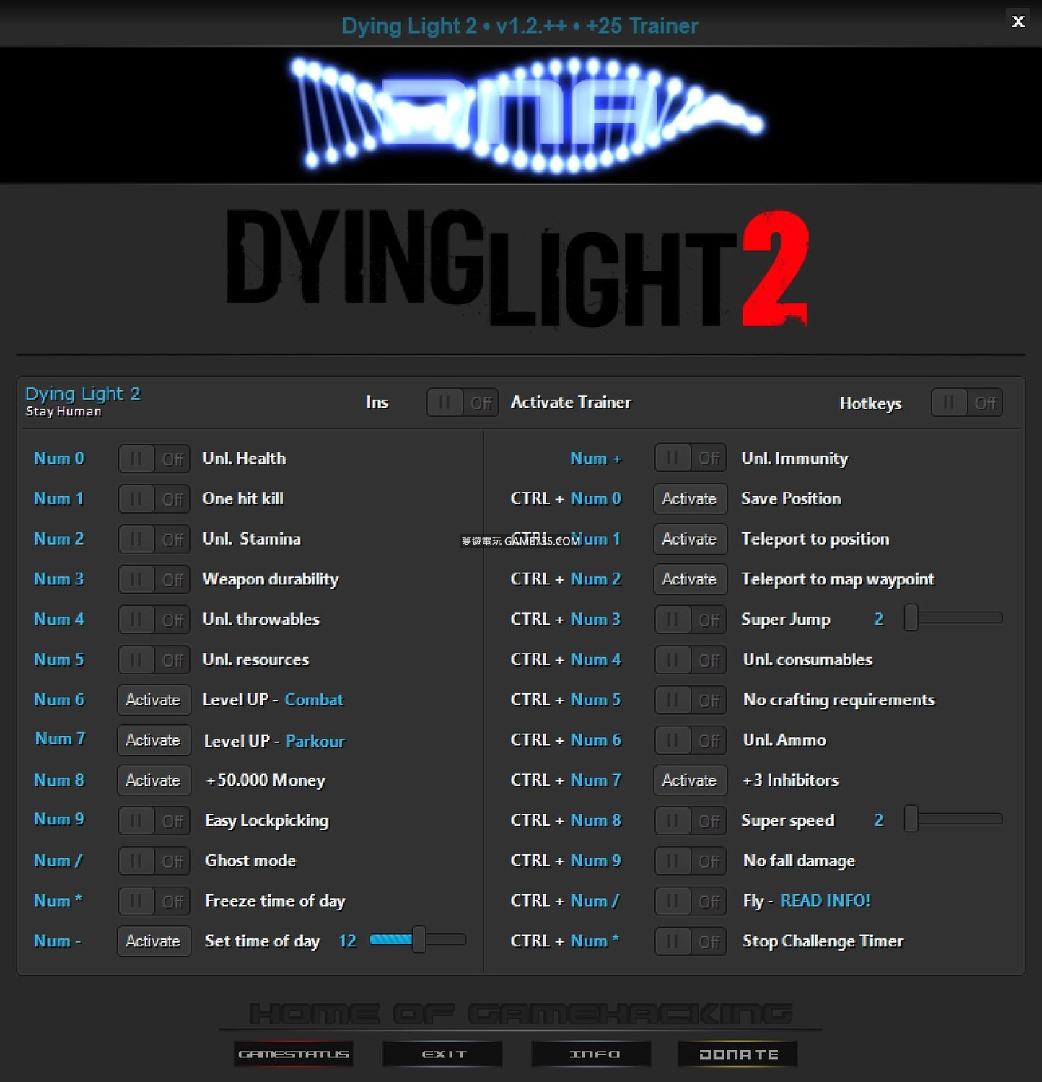The height and width of the screenshot is (1082, 1042).
Task: Switch on Unl. Immunity
Action: click(690, 459)
